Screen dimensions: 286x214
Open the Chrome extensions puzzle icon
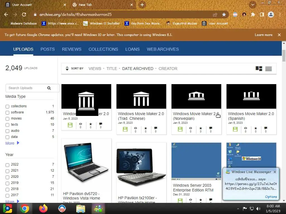[x=253, y=14]
